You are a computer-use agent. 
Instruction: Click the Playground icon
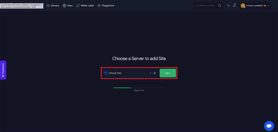click(x=99, y=5)
